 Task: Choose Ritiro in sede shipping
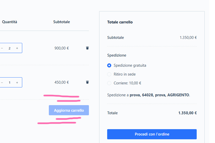(x=109, y=74)
